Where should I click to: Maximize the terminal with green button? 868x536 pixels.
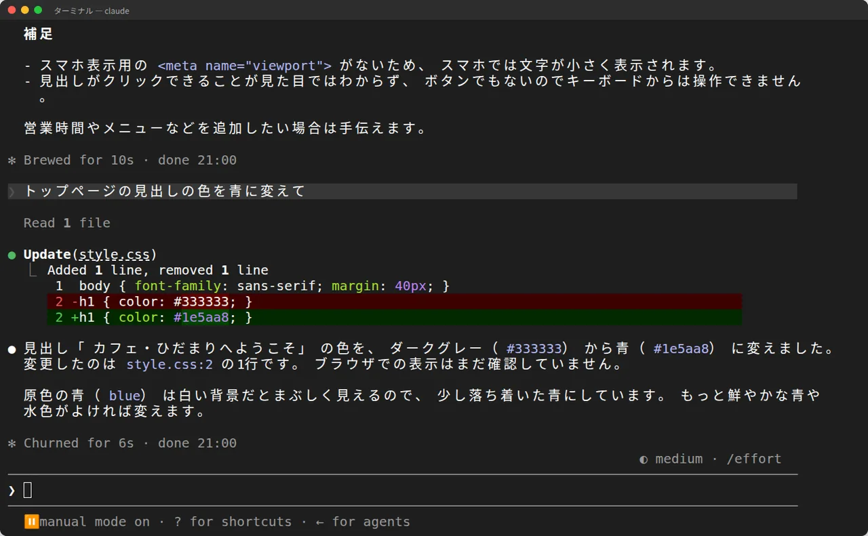click(x=38, y=10)
